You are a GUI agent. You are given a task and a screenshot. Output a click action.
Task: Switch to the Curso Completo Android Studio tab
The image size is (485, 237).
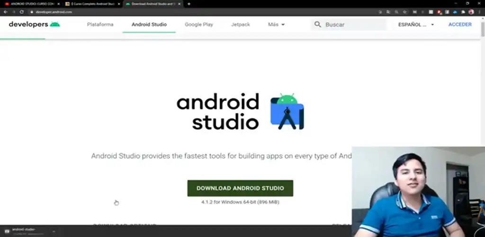[x=91, y=4]
